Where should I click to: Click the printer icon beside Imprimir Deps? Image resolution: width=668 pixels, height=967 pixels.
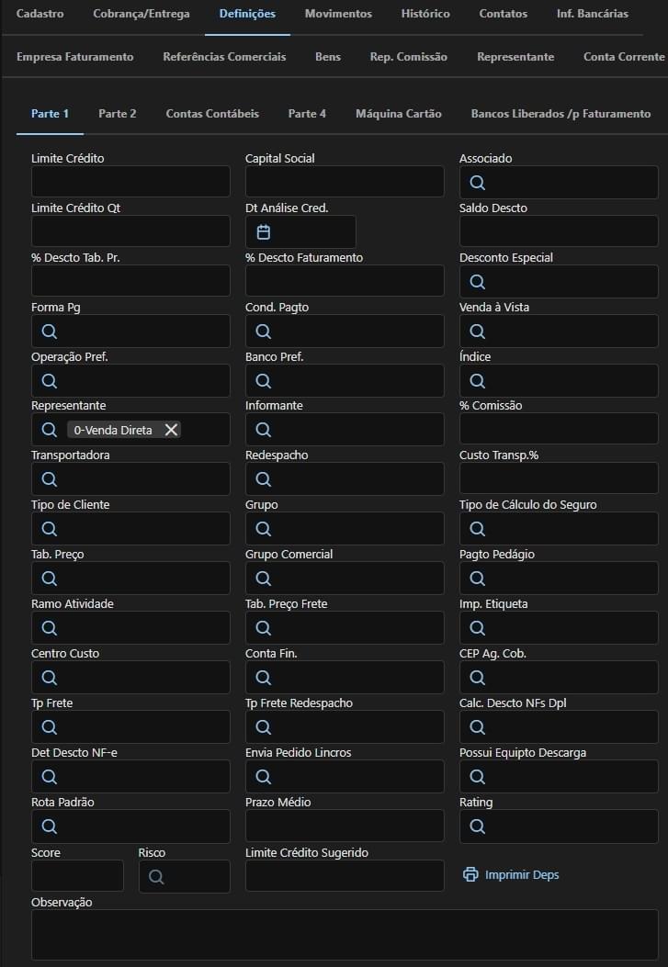click(470, 874)
